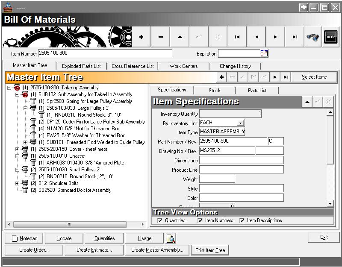Screen dimensions: 342x267
Task: Expand SUB101 Threaded Rod tree node
Action: coord(26,142)
